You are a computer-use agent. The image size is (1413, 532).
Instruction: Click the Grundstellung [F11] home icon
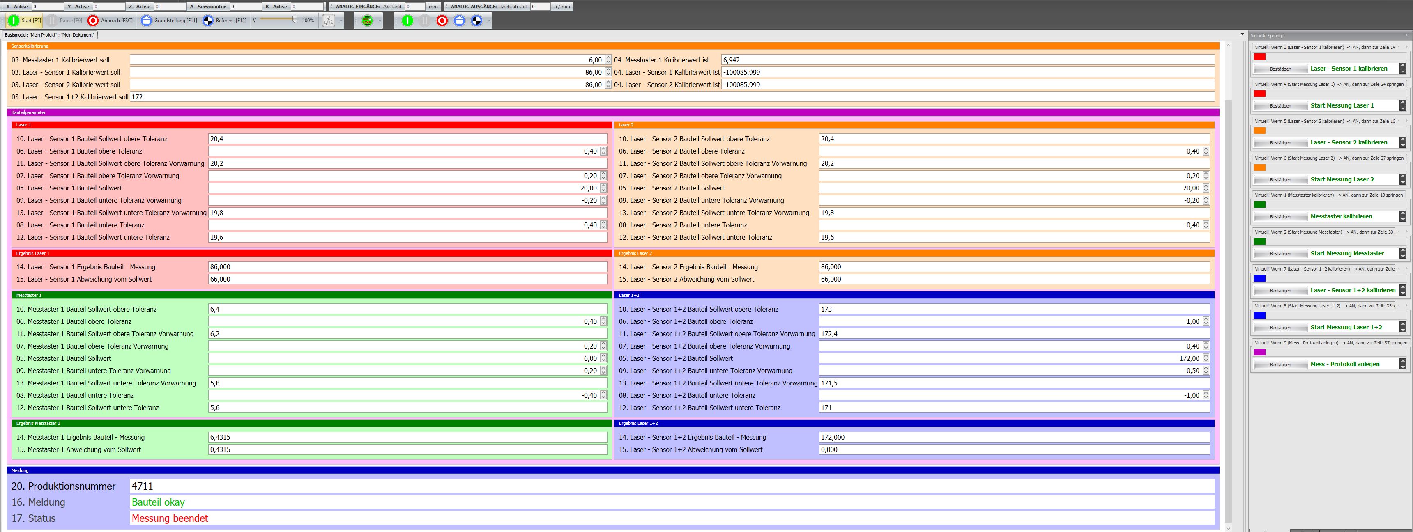146,21
